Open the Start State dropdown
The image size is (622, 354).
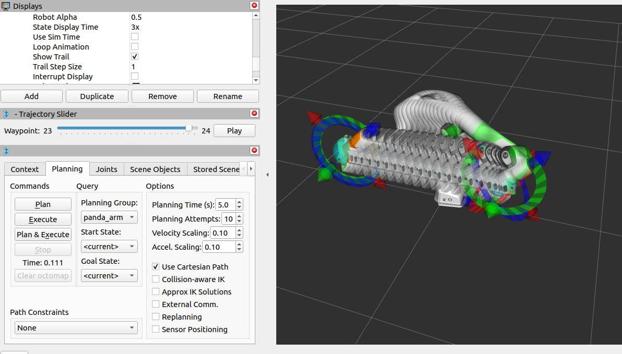(109, 246)
